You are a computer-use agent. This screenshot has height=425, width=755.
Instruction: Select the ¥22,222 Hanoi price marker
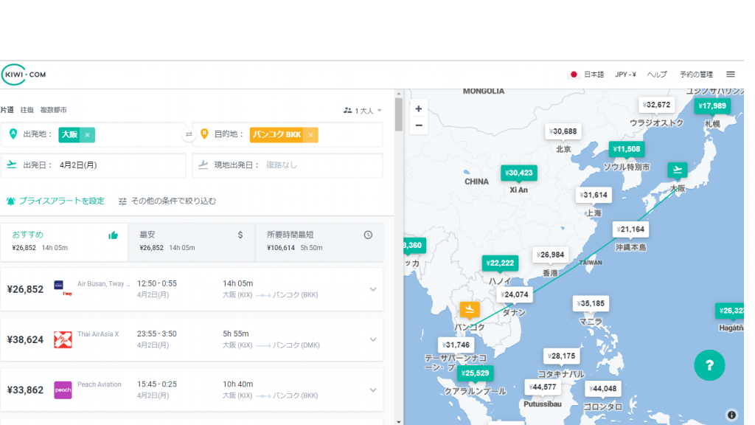[500, 263]
